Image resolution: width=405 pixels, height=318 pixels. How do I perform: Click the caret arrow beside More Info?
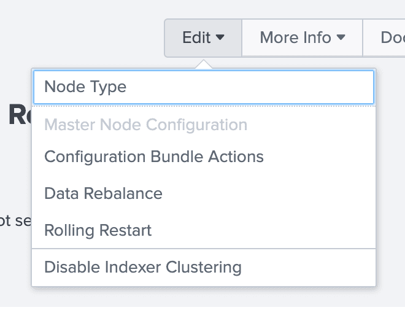coord(341,37)
